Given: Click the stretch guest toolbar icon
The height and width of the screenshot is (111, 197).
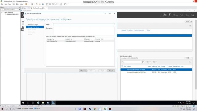Looking at the screenshot, I should (x=65, y=4).
